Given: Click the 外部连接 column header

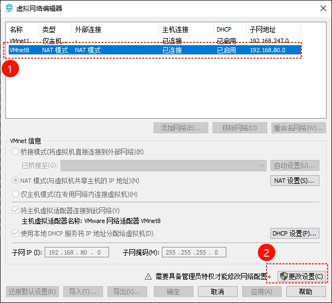Looking at the screenshot, I should [115, 29].
